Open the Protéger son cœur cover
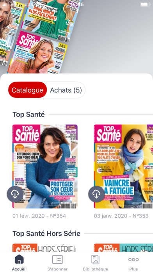 click(45, 166)
